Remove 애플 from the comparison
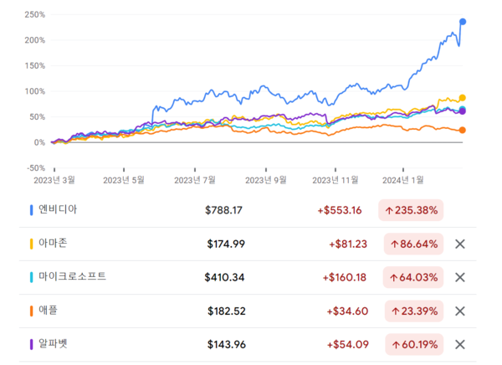 459,311
